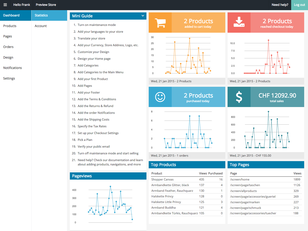
Task: Click /screen/home row in Top Pages
Action: click(240, 180)
